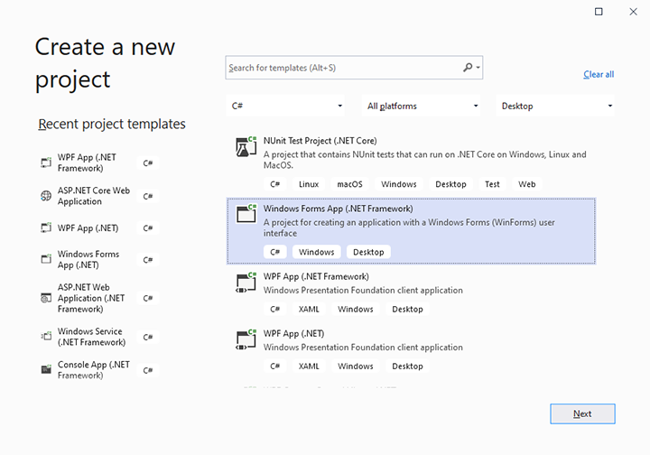Click XAML tag under WPF App (.NET)
This screenshot has height=455, width=650.
[x=309, y=367]
